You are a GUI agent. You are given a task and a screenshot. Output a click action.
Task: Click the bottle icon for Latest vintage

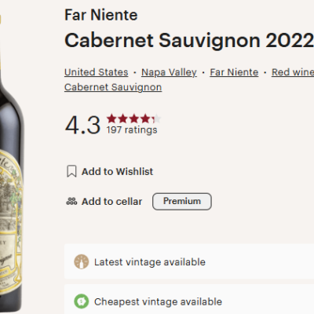[82, 261]
